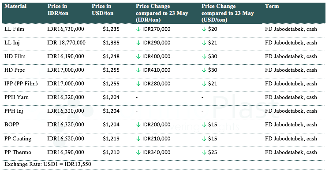This screenshot has height=173, width=329.
Task: Click the green arrow next to $21 in LL Inj row
Action: [204, 43]
